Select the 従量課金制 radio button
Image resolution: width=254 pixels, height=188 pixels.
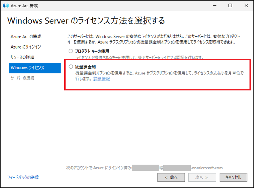click(71, 67)
